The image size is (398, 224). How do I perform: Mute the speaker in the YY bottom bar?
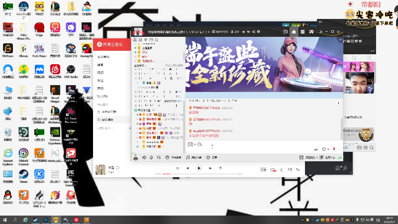(x=144, y=157)
